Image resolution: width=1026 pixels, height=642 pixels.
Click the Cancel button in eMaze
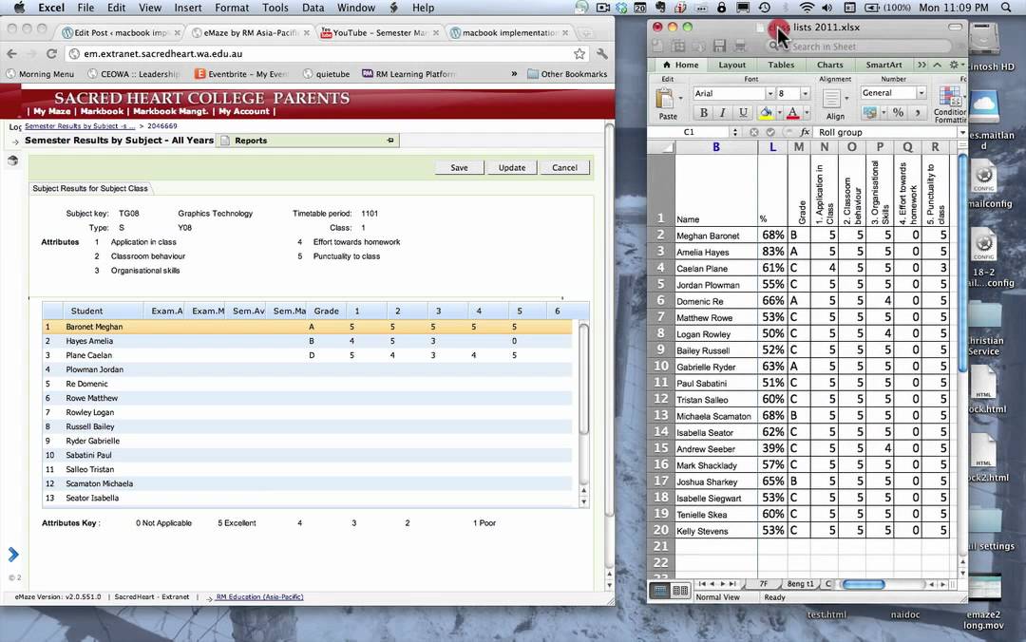click(564, 167)
